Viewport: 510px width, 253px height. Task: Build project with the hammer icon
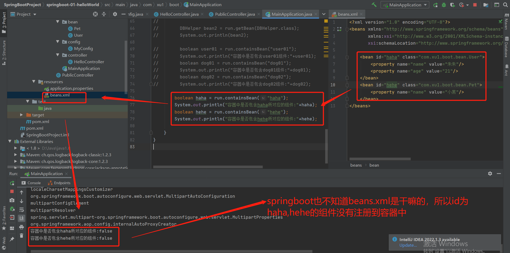point(374,5)
